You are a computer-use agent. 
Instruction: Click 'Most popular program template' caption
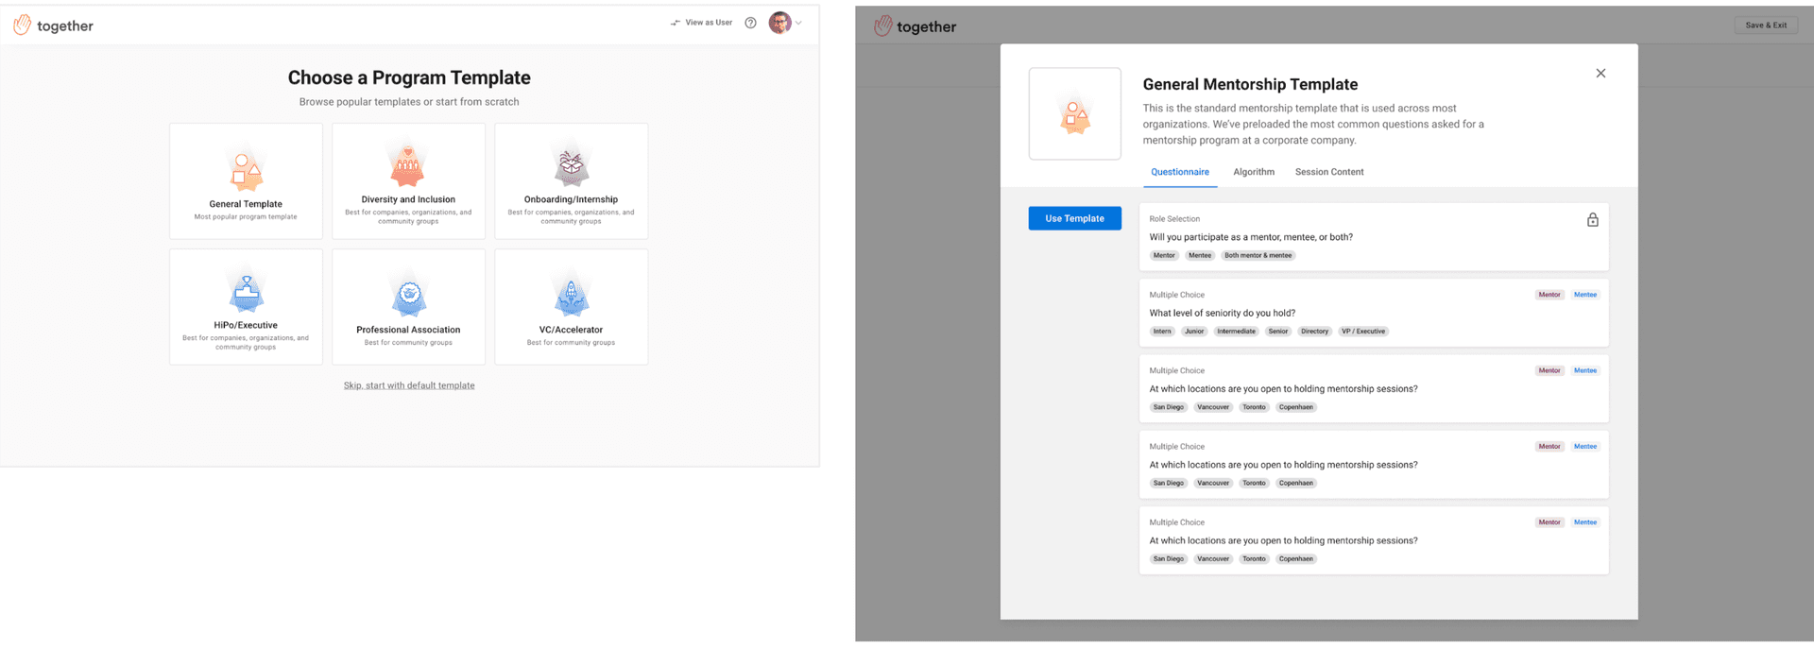click(246, 217)
